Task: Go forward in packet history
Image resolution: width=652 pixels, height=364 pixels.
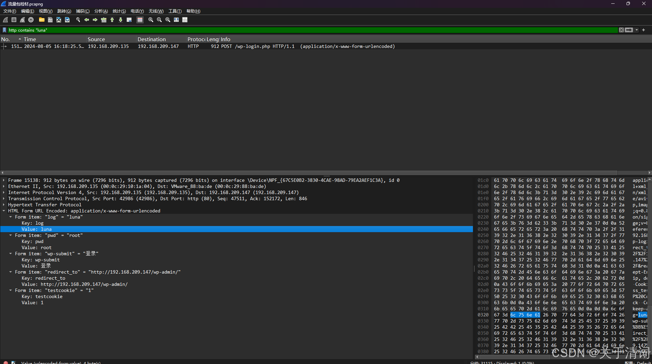Action: click(95, 20)
